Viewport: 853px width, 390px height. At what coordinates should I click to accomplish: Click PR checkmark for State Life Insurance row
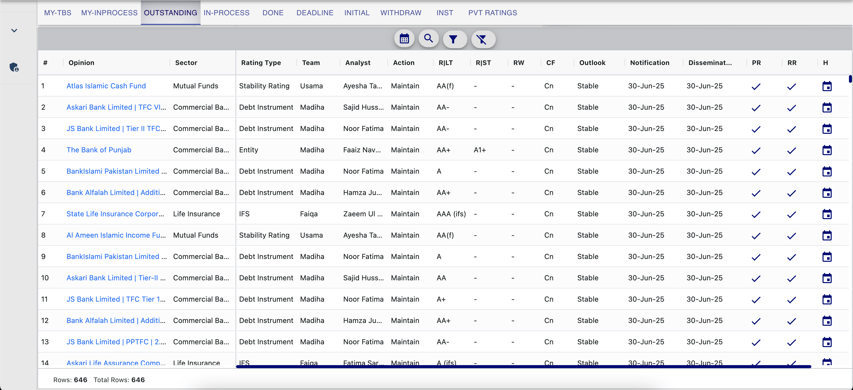click(x=756, y=215)
